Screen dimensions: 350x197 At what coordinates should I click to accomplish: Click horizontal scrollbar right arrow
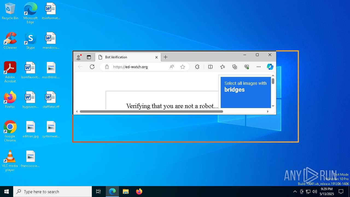268,111
